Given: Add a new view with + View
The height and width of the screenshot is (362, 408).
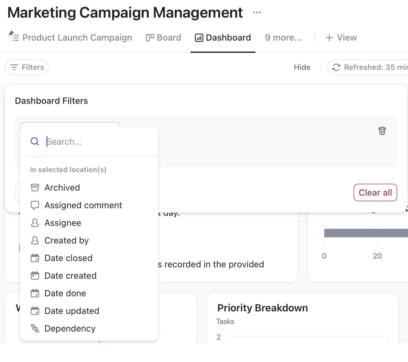Looking at the screenshot, I should (x=341, y=37).
